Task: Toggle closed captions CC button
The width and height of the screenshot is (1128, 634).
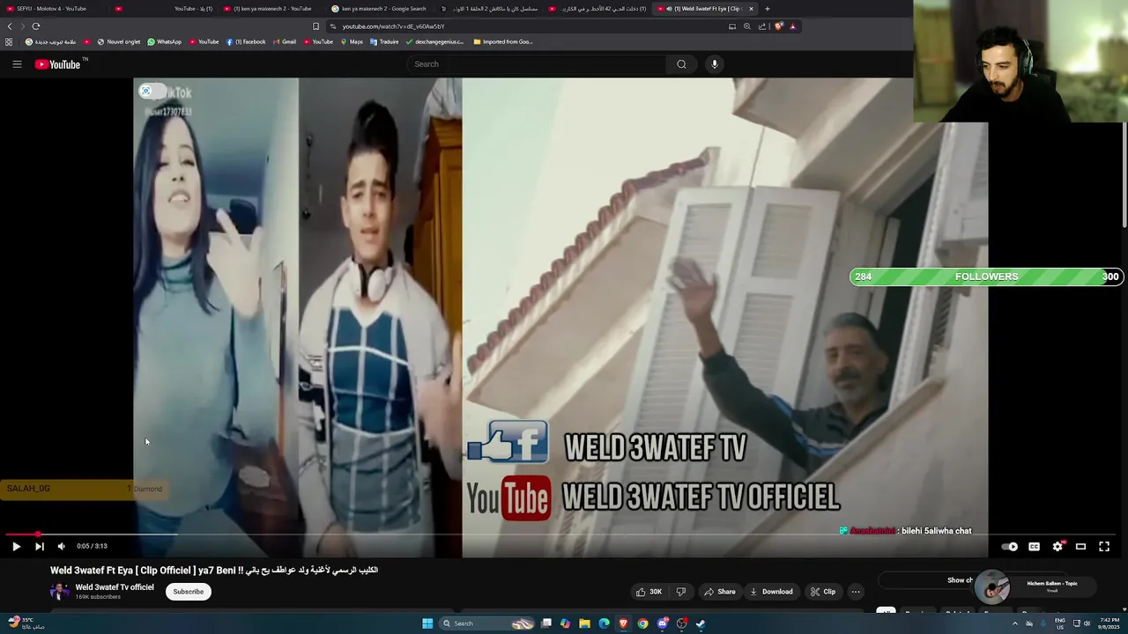Action: pyautogui.click(x=1034, y=547)
